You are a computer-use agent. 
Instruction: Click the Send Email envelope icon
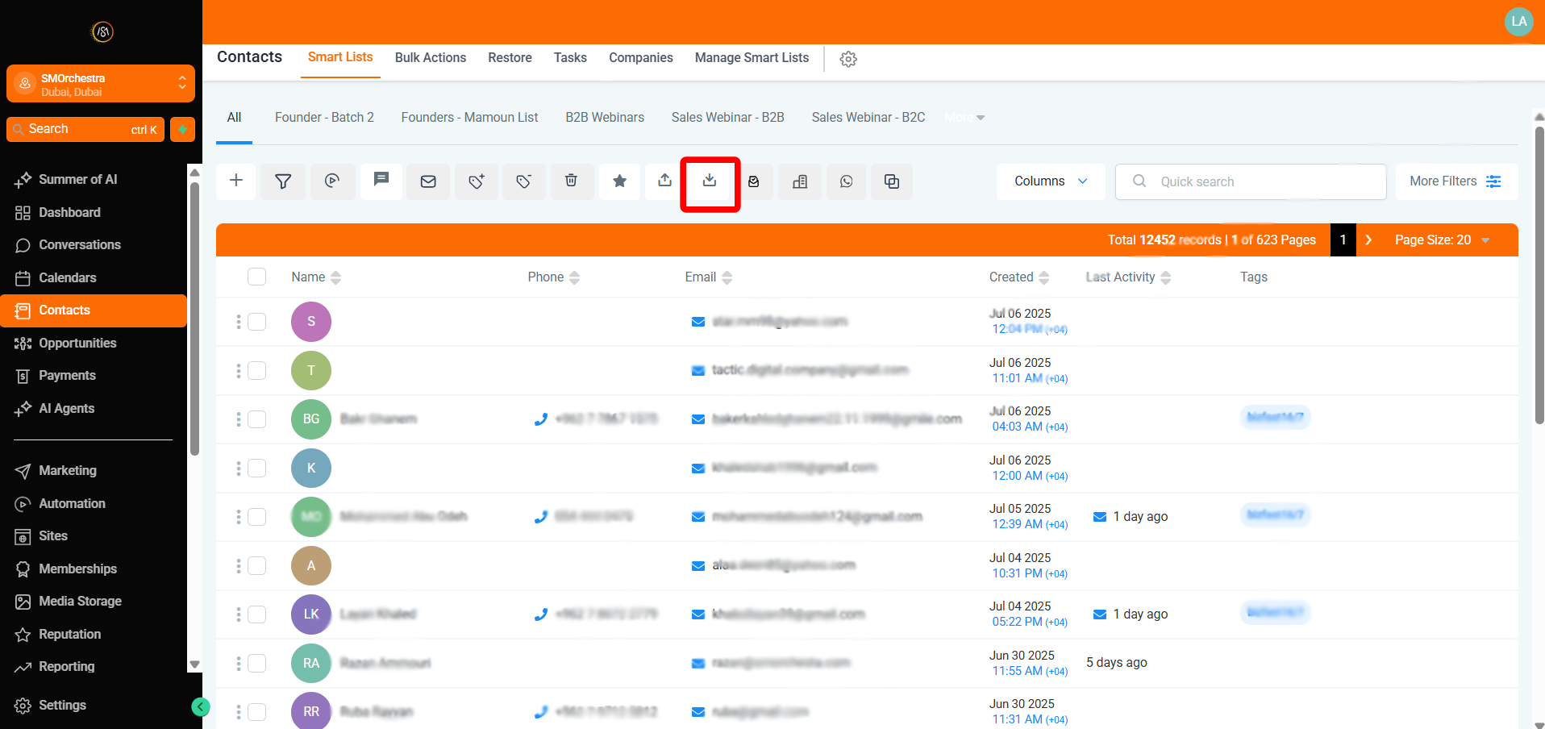(x=428, y=181)
